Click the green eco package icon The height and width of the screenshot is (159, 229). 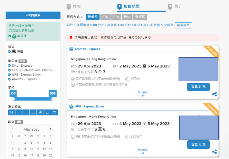pos(14,36)
